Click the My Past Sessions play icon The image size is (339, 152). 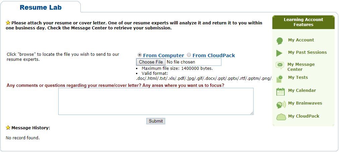click(279, 53)
